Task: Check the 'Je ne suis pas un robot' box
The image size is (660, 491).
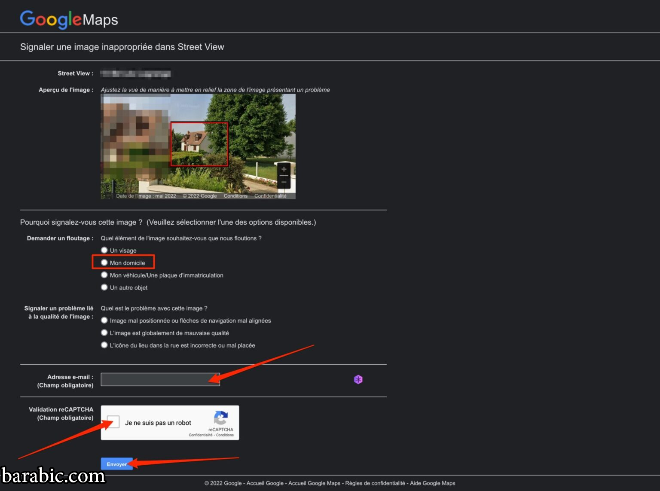Action: pyautogui.click(x=113, y=421)
